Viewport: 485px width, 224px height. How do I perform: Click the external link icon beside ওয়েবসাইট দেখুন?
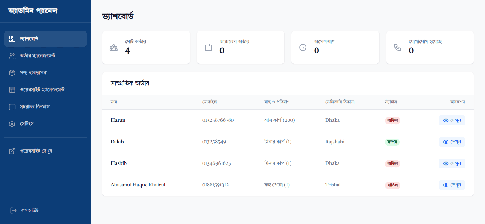12,151
